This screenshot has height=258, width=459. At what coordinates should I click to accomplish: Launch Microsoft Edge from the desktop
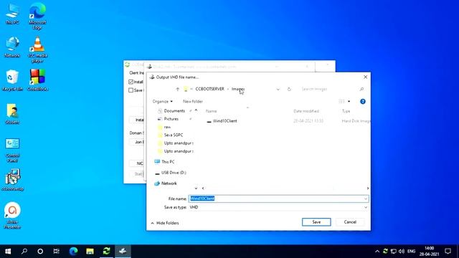(x=37, y=16)
